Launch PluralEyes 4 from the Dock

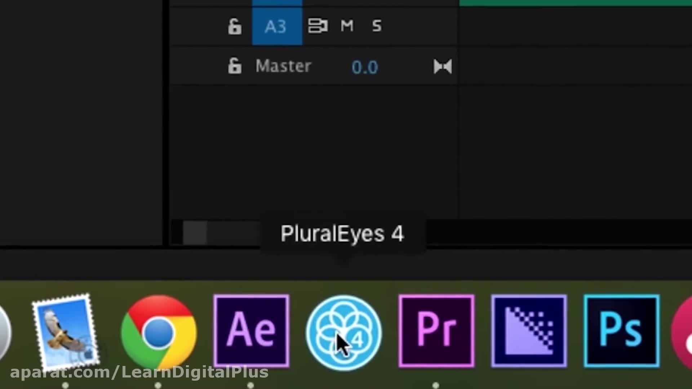344,332
